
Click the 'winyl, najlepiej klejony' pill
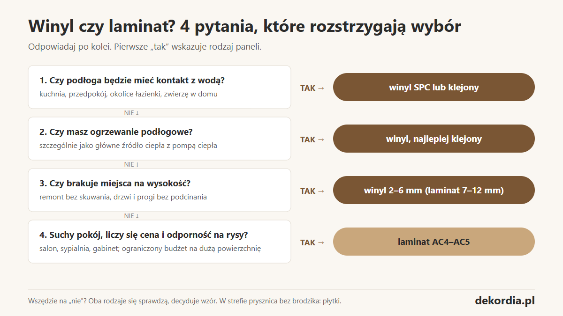point(434,139)
